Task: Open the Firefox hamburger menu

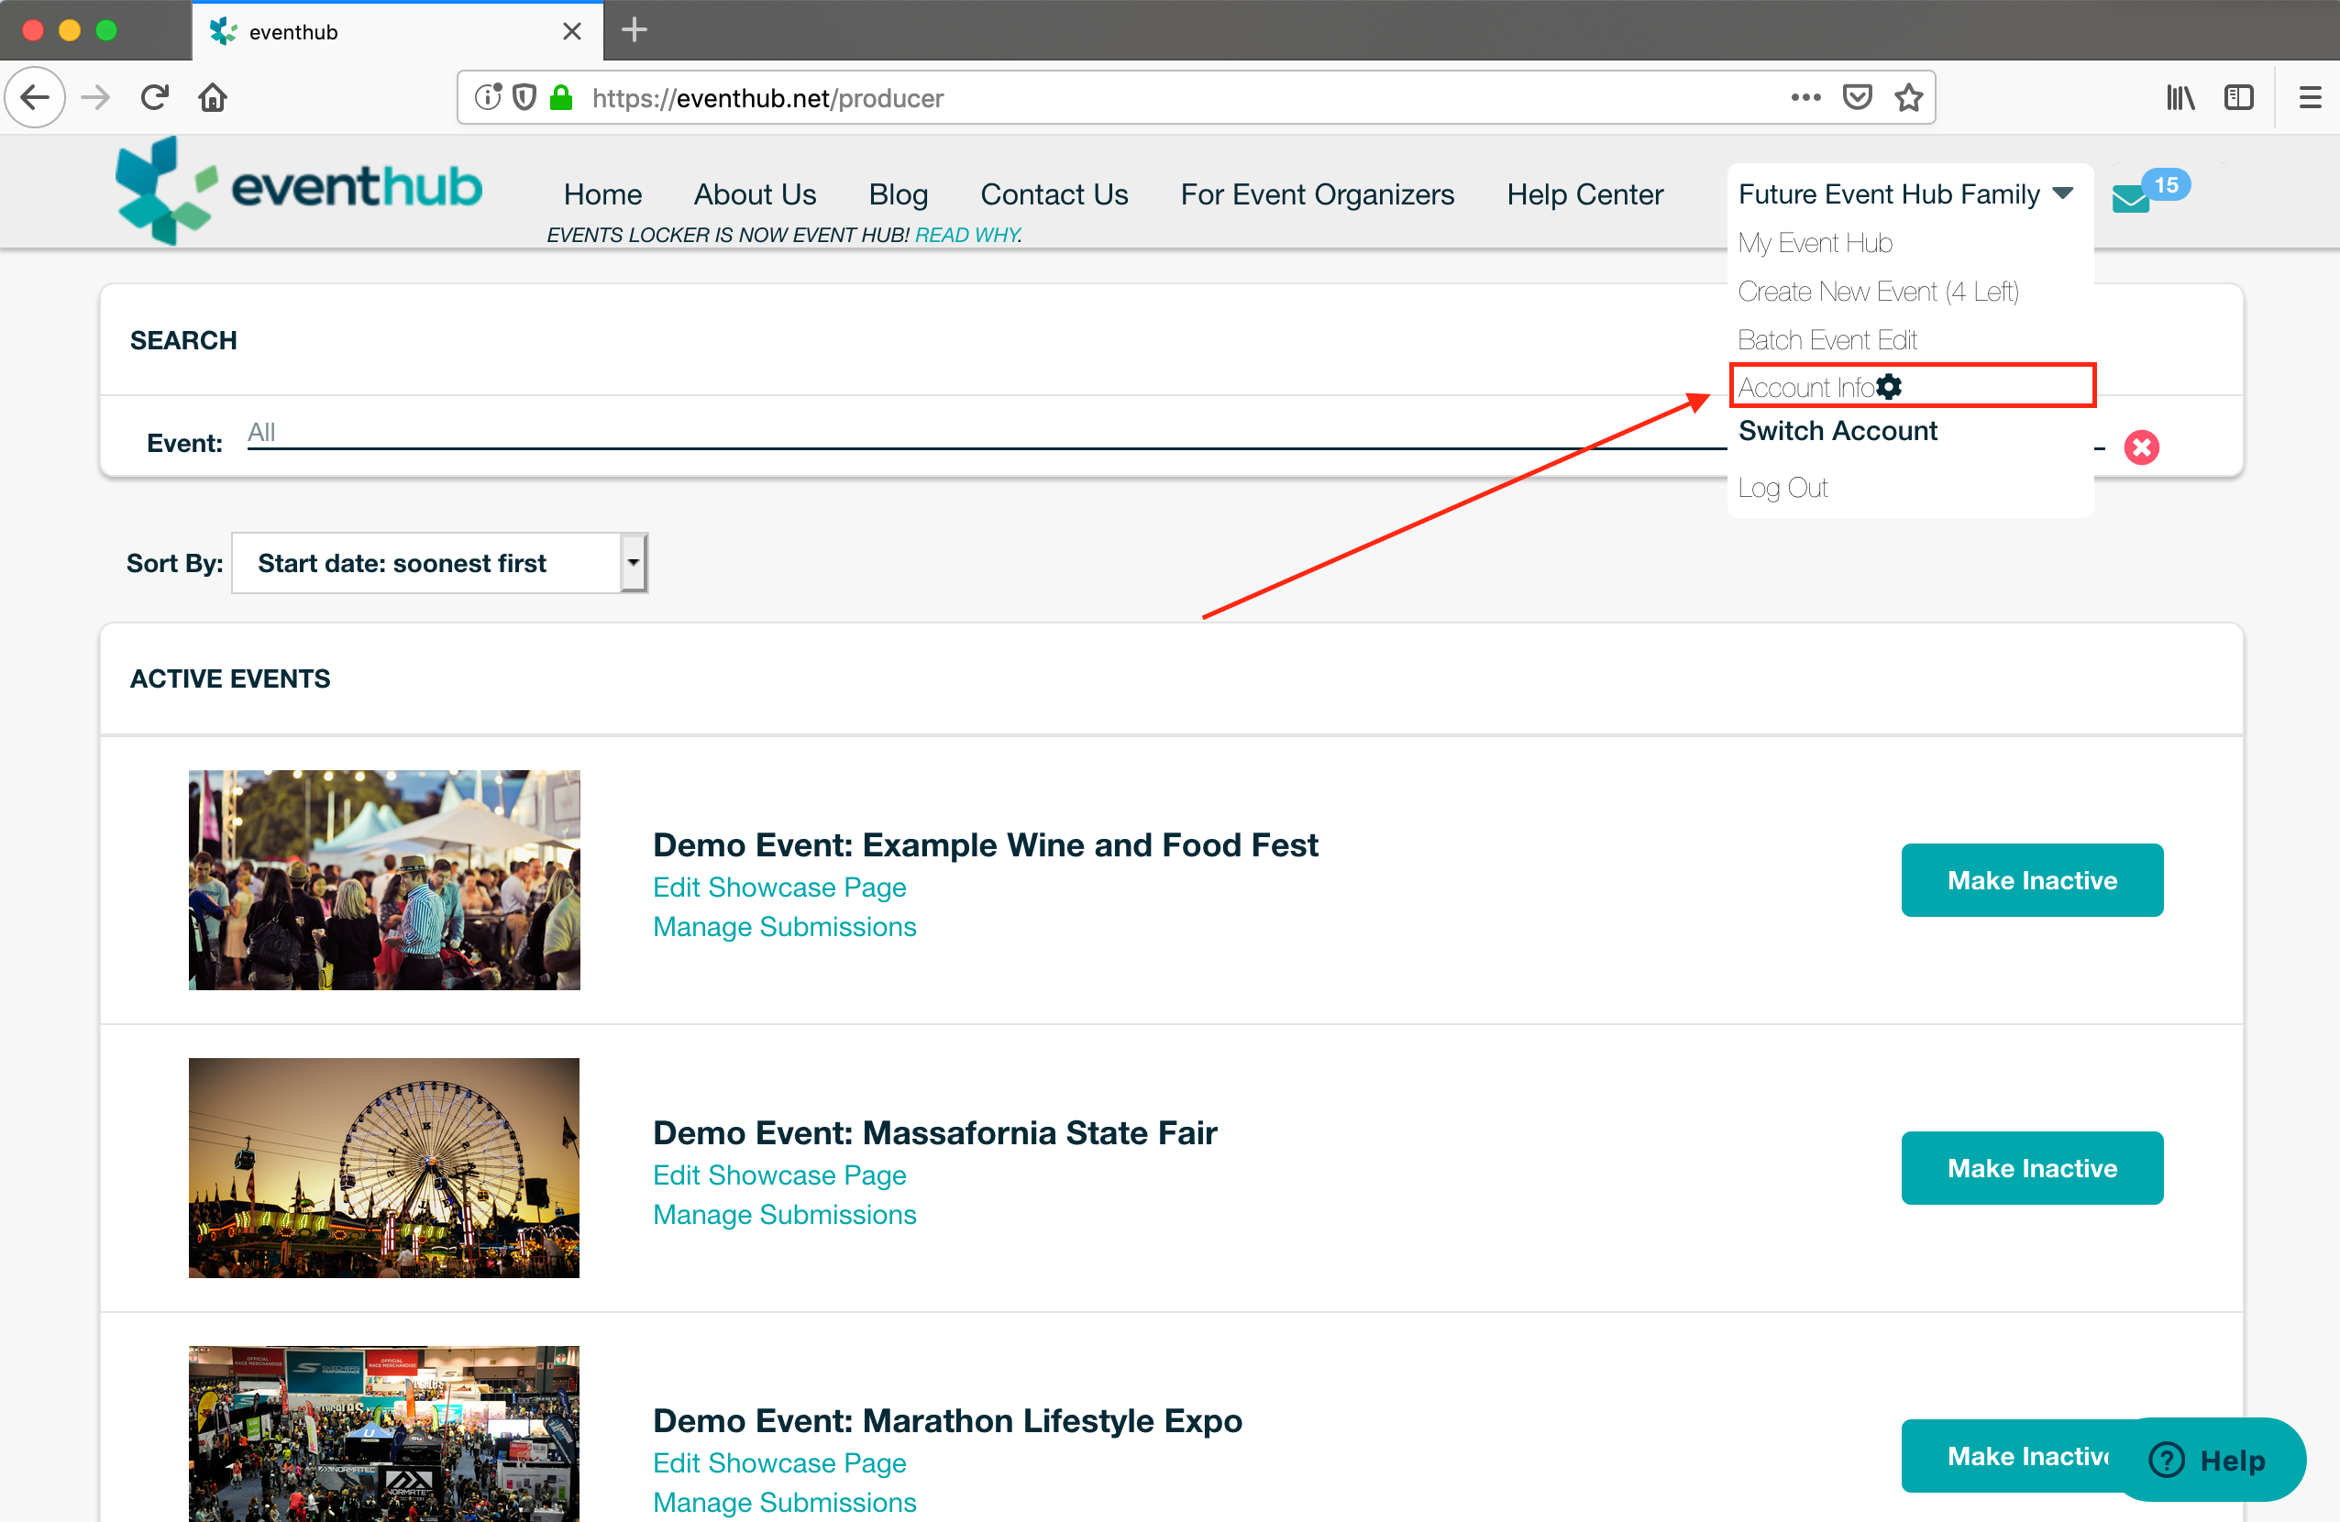Action: (x=2310, y=97)
